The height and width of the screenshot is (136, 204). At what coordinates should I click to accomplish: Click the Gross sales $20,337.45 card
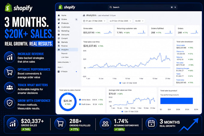point(97,31)
